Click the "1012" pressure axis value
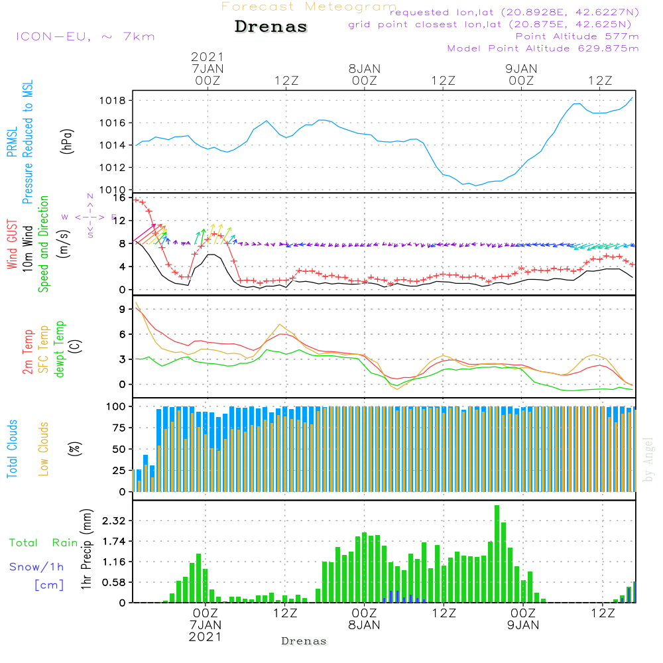 [113, 168]
